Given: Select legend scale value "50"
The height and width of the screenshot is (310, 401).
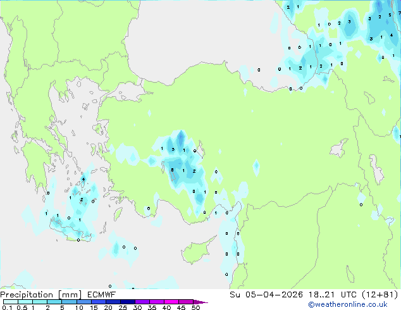Looking at the screenshot, I should 195,307.
